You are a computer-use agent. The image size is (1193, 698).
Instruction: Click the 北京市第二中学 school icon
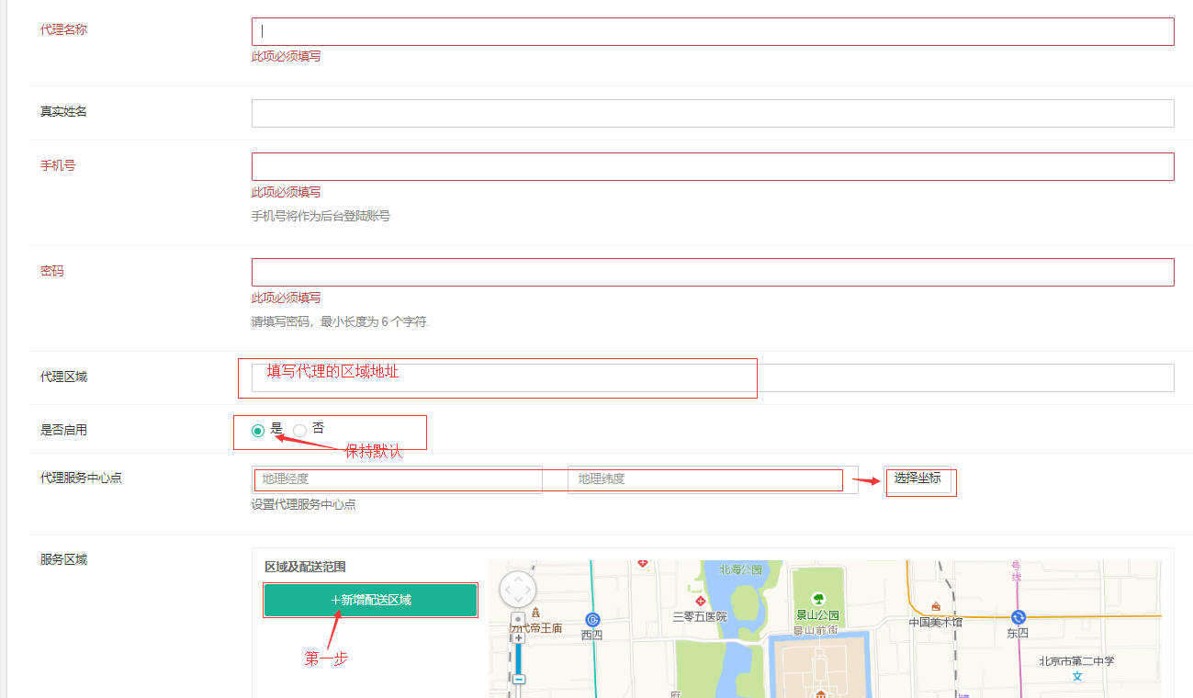tap(1077, 676)
